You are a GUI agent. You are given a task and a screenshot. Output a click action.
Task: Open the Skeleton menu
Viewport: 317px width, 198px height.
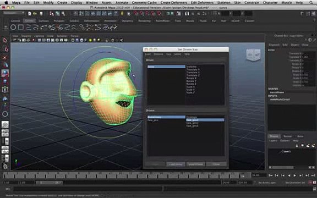tap(223, 3)
